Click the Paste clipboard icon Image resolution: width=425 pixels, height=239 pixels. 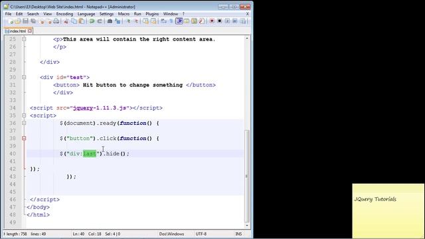click(81, 21)
